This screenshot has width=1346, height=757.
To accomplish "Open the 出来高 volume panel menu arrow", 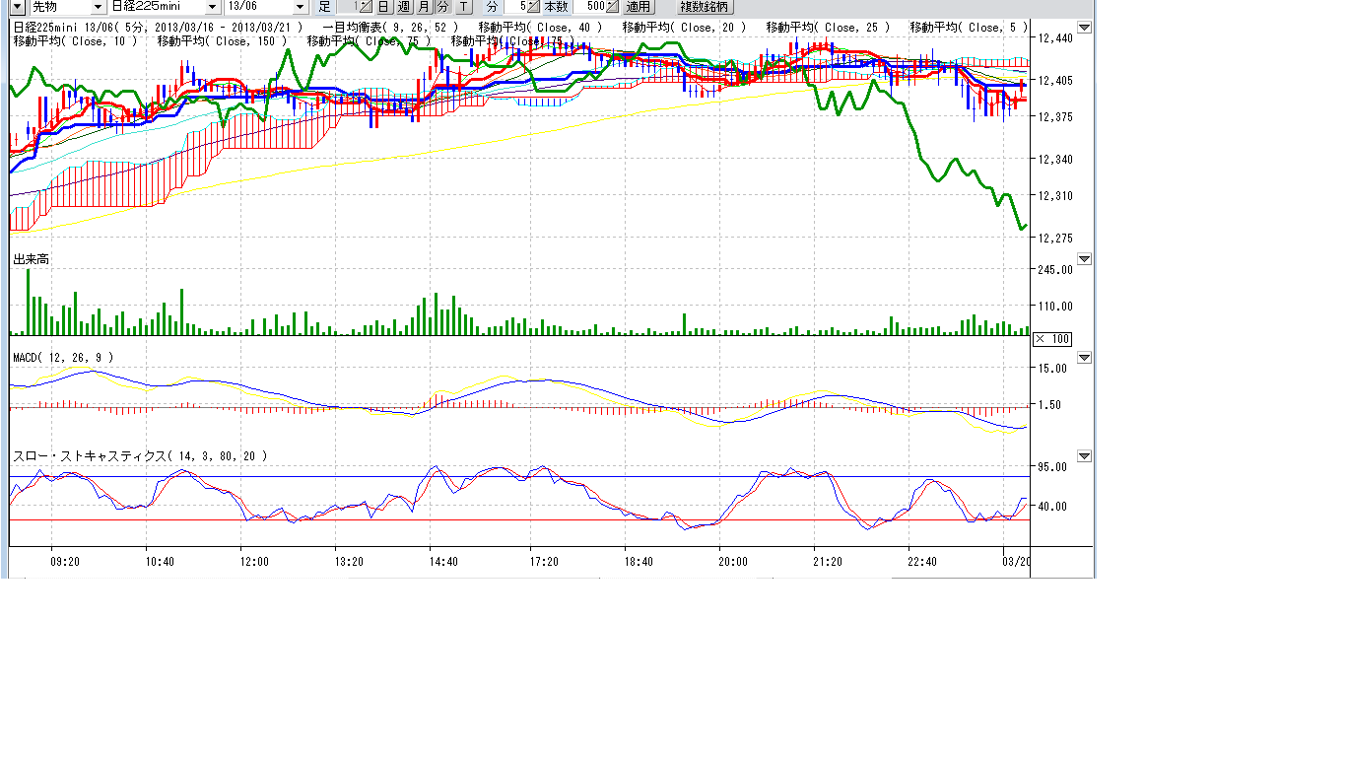I will point(1084,259).
